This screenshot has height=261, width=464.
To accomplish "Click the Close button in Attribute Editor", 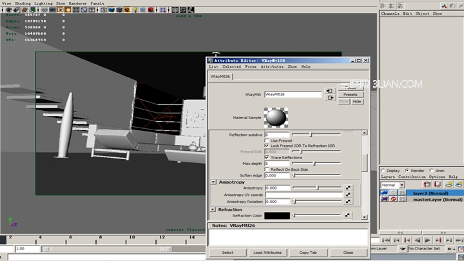I will [348, 253].
